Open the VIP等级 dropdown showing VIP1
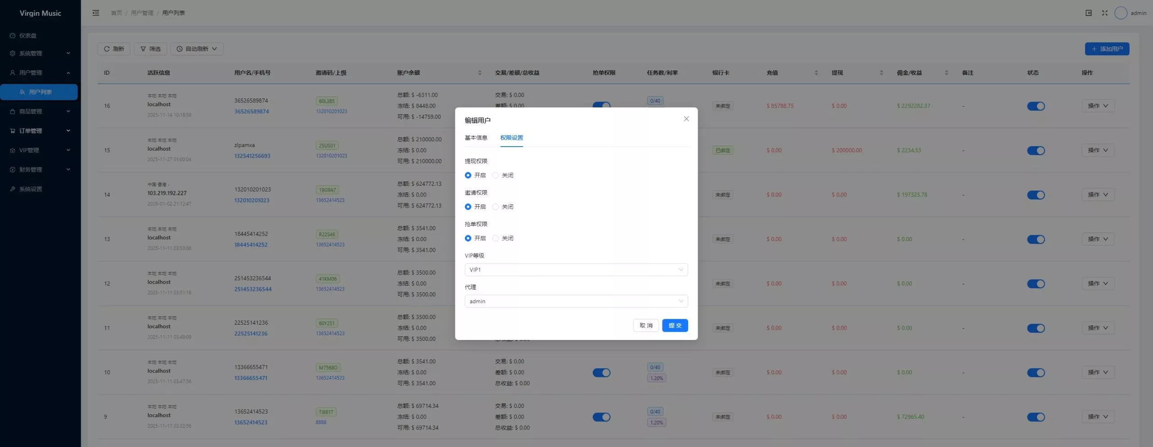This screenshot has width=1153, height=447. point(576,270)
